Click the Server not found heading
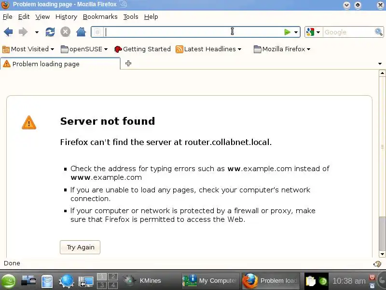 [108, 121]
